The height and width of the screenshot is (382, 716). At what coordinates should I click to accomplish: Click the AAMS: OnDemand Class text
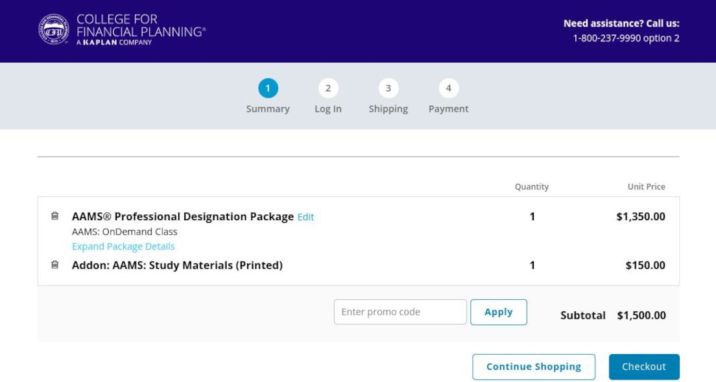(x=125, y=232)
